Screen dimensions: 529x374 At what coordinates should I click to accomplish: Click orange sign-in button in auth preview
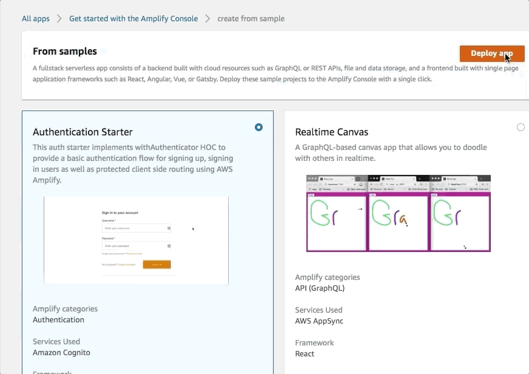(x=157, y=265)
